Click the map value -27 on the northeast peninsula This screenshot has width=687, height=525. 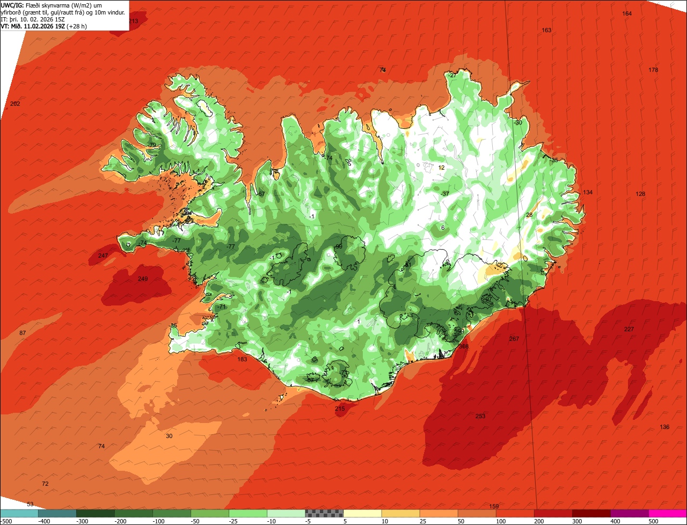452,76
